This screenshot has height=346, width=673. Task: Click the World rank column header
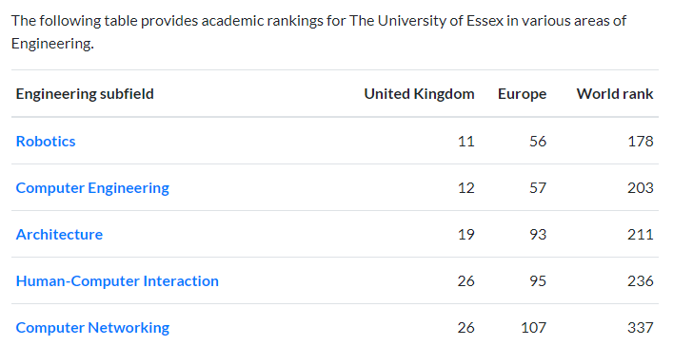pyautogui.click(x=615, y=94)
